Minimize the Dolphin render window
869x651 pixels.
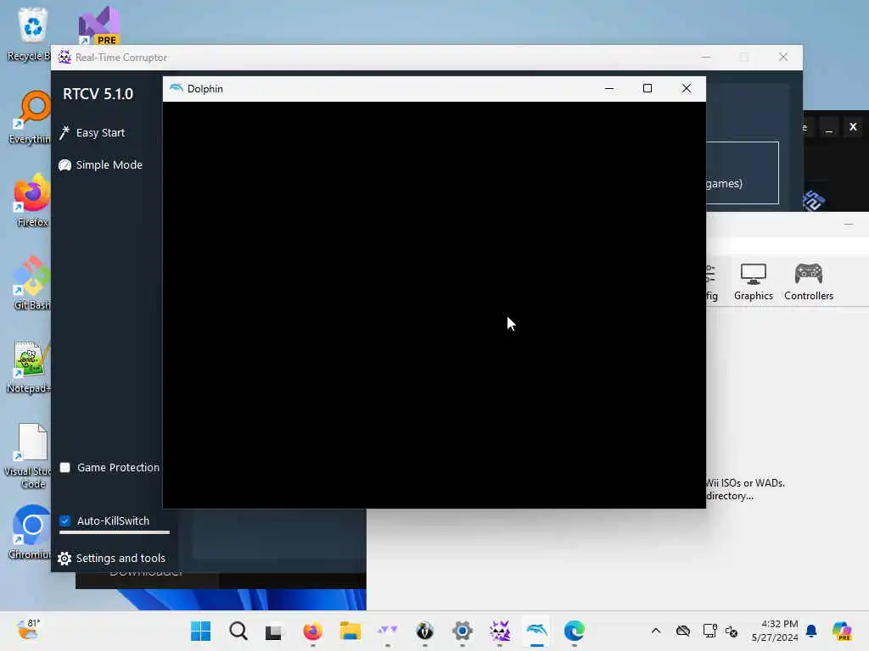pos(609,88)
